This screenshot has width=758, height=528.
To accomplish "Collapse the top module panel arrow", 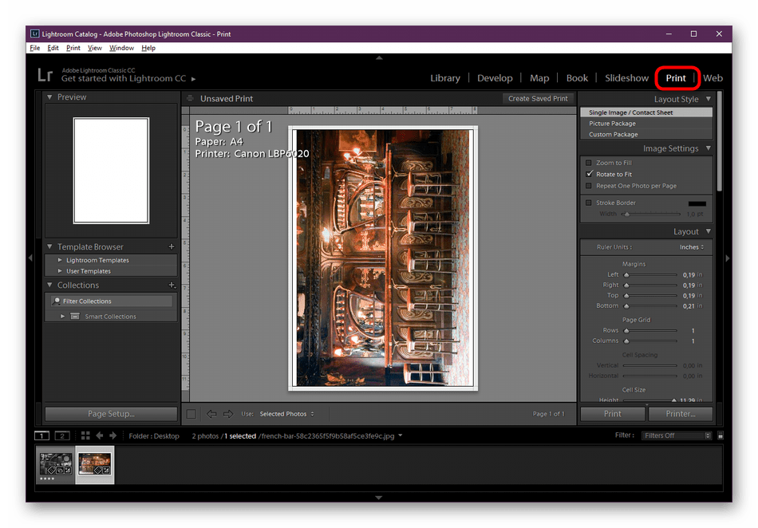I will point(379,57).
